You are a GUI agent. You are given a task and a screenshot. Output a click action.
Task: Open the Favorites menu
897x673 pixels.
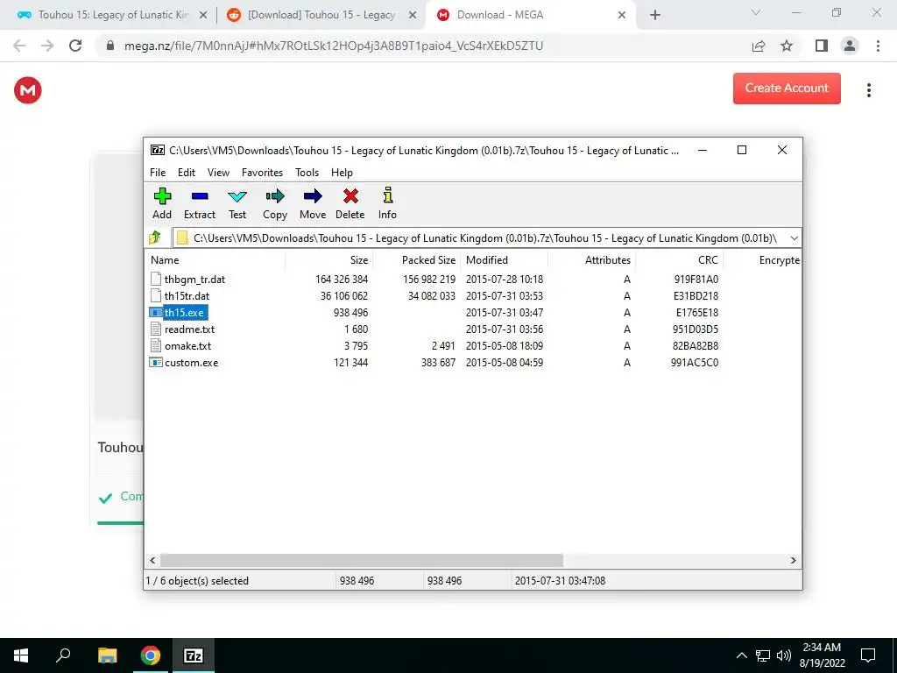(x=262, y=173)
